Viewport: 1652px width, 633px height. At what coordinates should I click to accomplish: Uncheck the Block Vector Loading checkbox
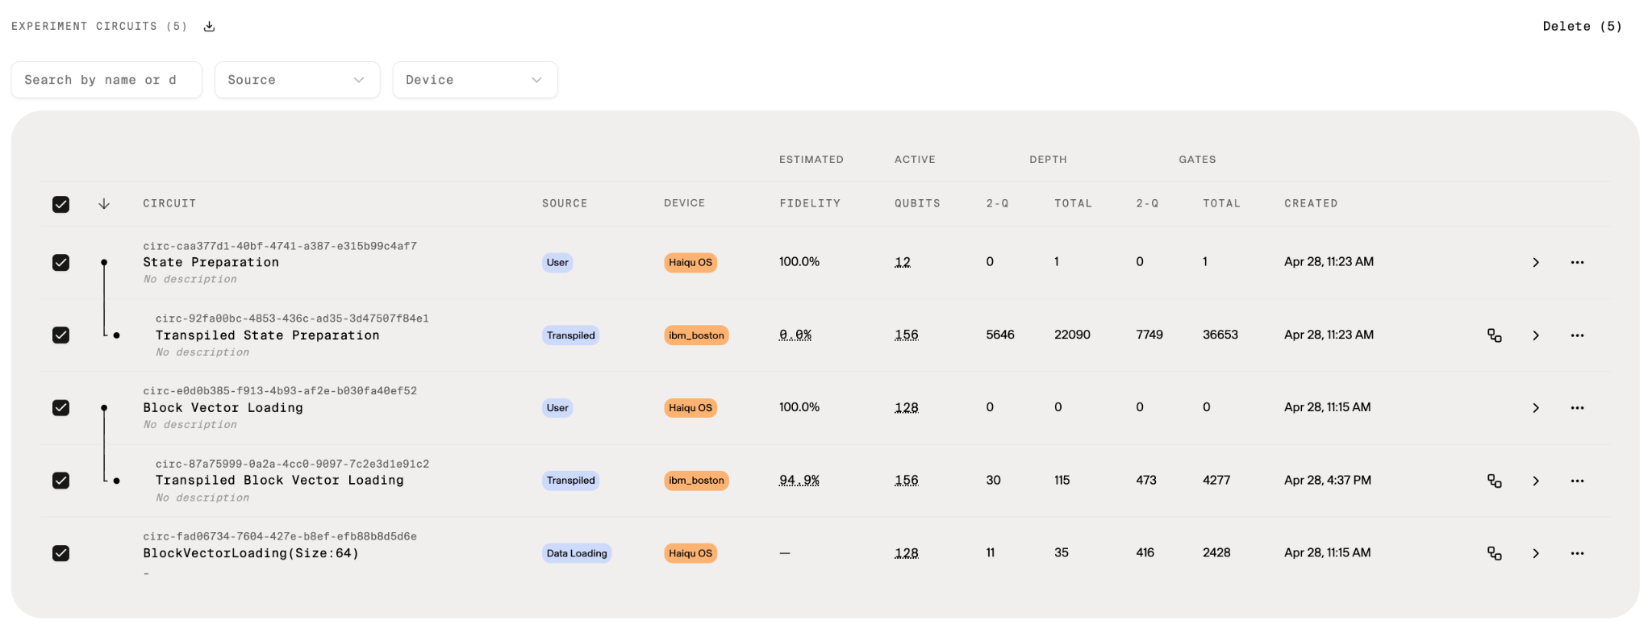coord(60,407)
